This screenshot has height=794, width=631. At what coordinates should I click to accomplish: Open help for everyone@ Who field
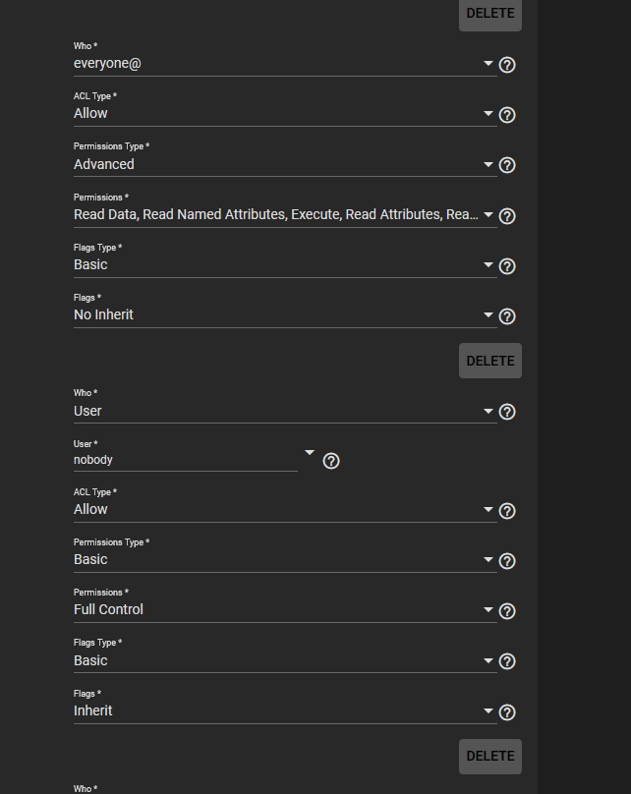[507, 65]
